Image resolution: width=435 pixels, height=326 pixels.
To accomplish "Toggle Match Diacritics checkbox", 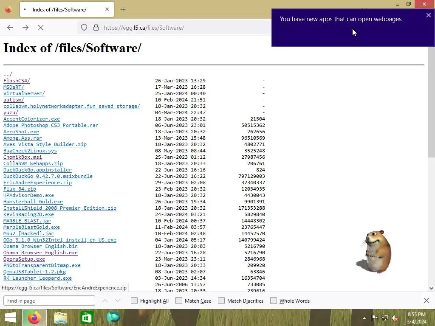I will pyautogui.click(x=221, y=301).
